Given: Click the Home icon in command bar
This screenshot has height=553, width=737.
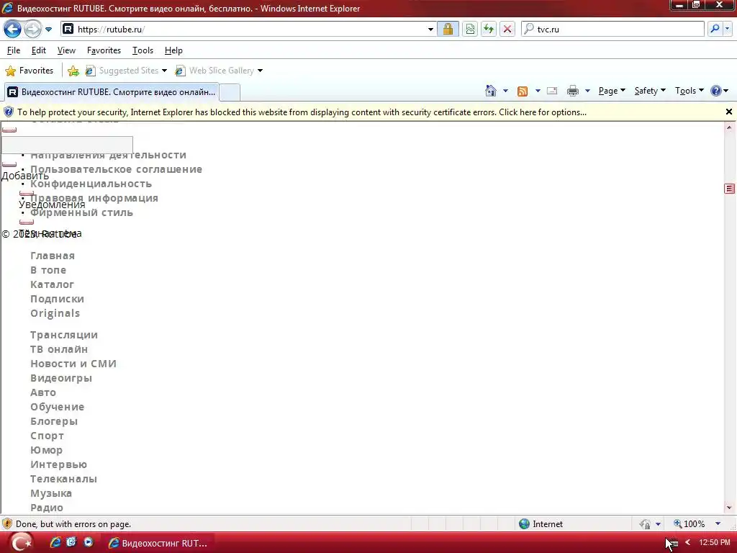Looking at the screenshot, I should pos(491,91).
